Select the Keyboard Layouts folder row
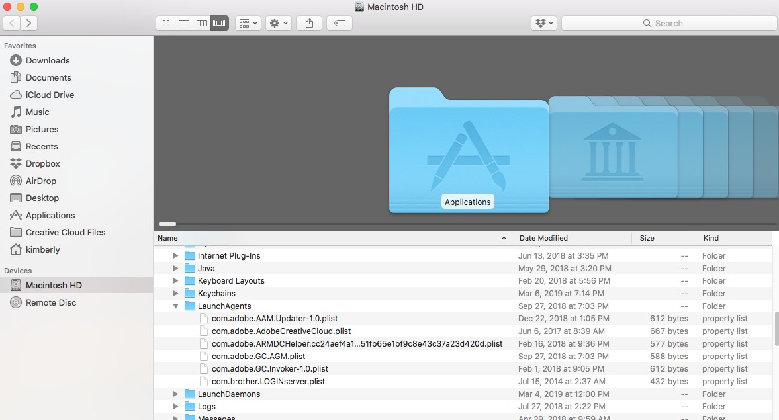The width and height of the screenshot is (779, 420). [x=463, y=281]
